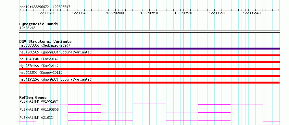Click ruler position 122396500
The height and width of the screenshot is (125, 289).
(115, 13)
